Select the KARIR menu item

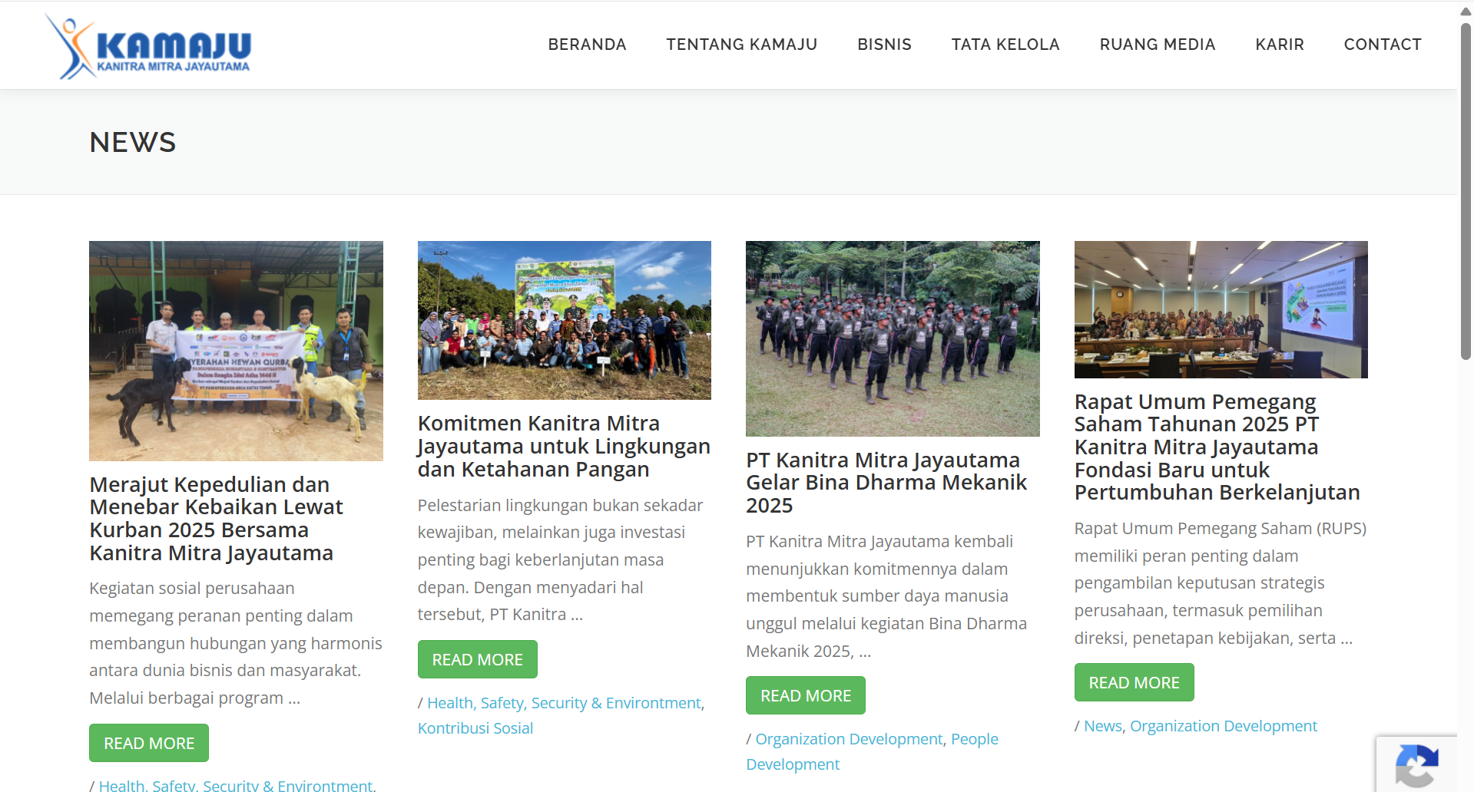1279,45
